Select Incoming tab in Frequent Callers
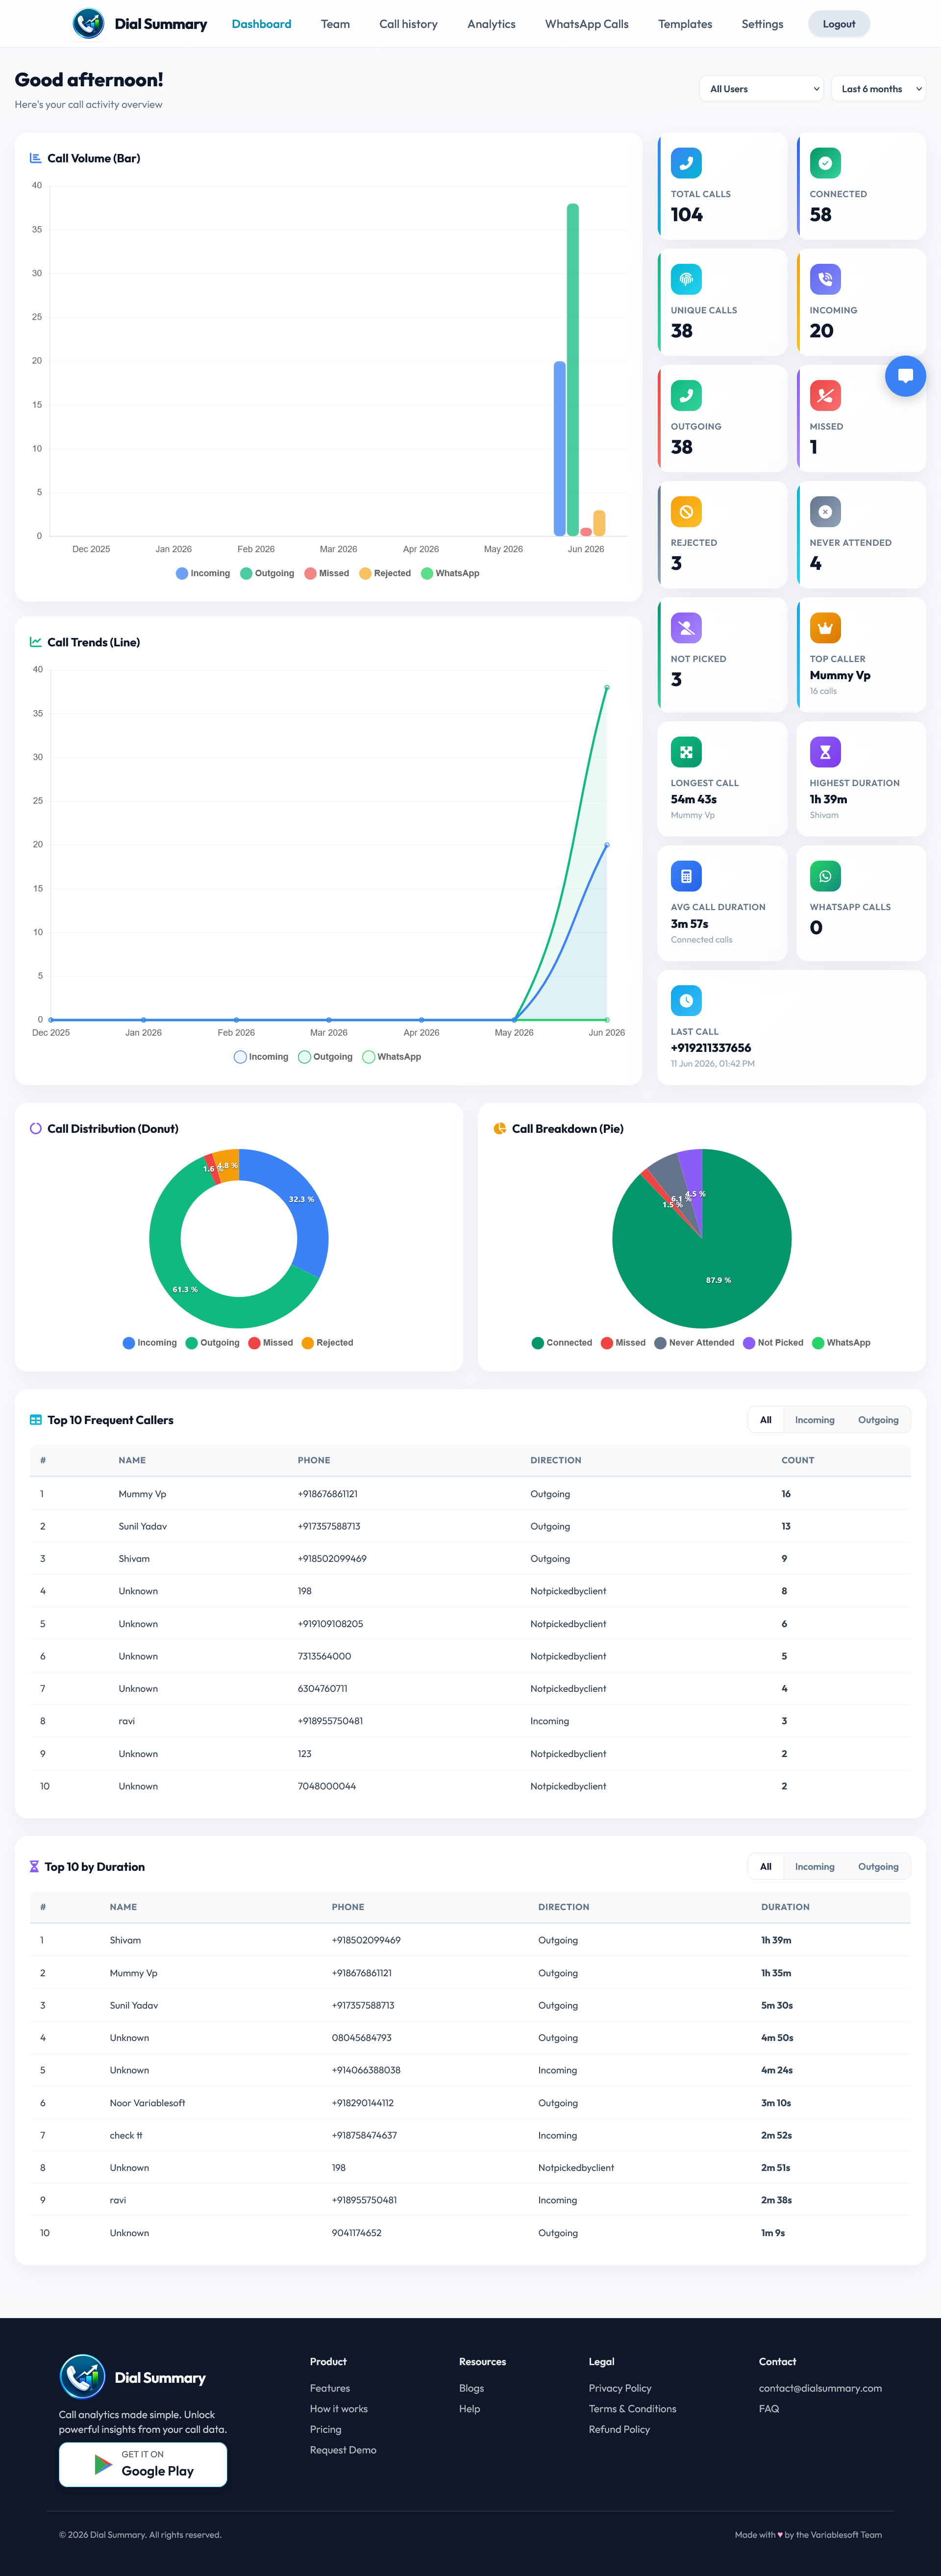This screenshot has height=2576, width=941. tap(815, 1420)
